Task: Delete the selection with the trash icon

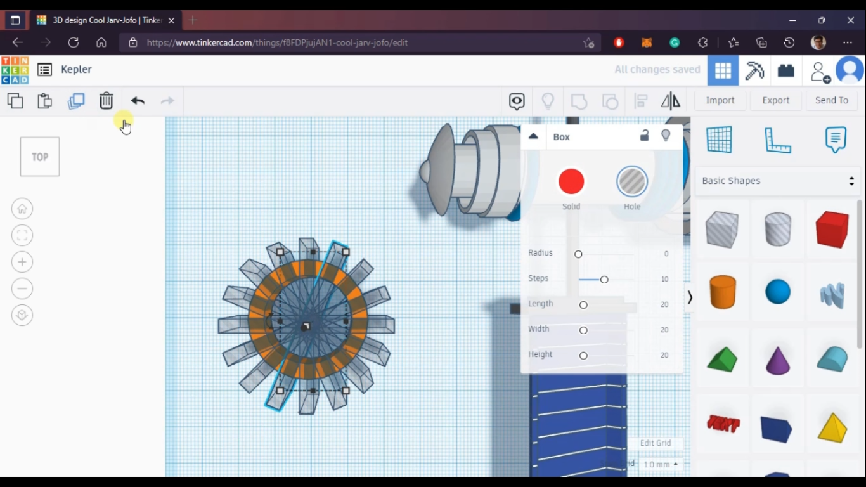Action: pyautogui.click(x=106, y=101)
